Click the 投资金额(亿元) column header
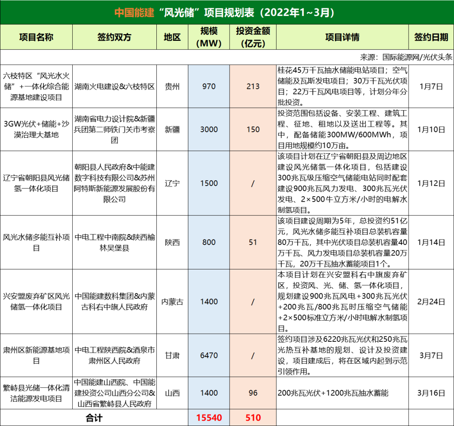The height and width of the screenshot is (426, 454). point(253,37)
